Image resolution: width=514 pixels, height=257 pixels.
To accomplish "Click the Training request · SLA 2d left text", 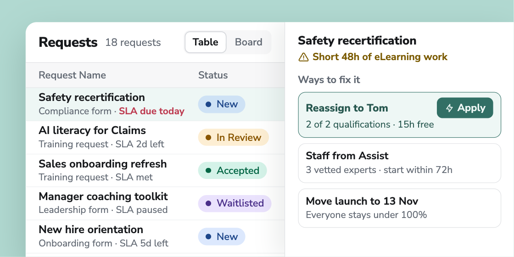I will (101, 144).
